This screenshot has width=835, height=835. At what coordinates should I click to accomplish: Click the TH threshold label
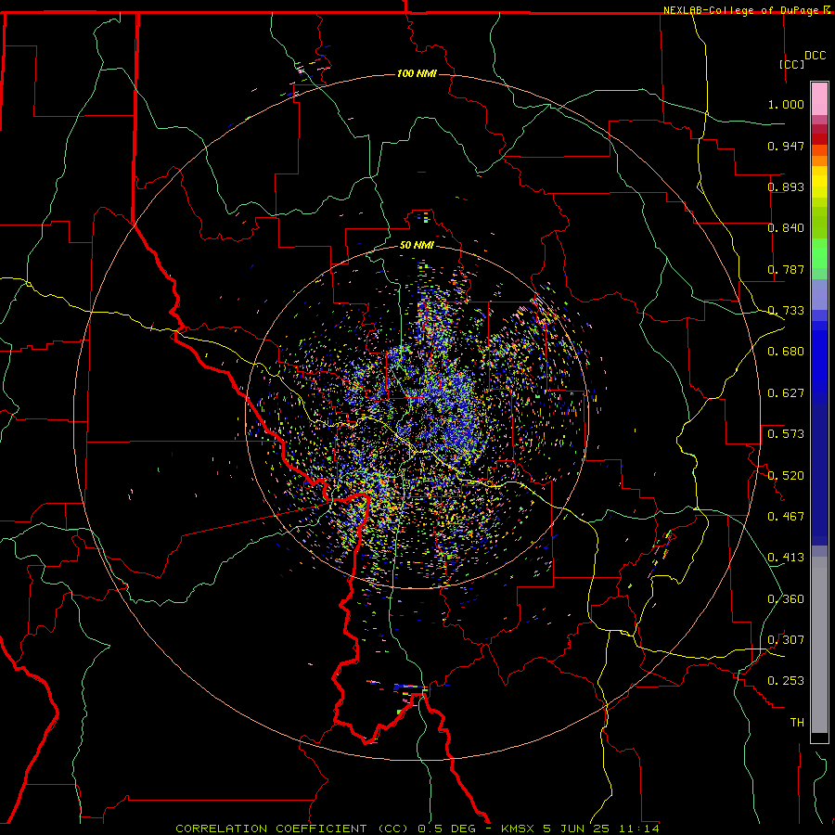(797, 723)
